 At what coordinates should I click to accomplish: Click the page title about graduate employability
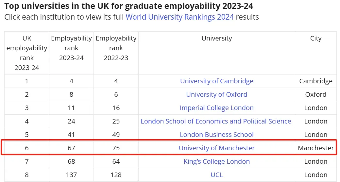[x=128, y=6]
